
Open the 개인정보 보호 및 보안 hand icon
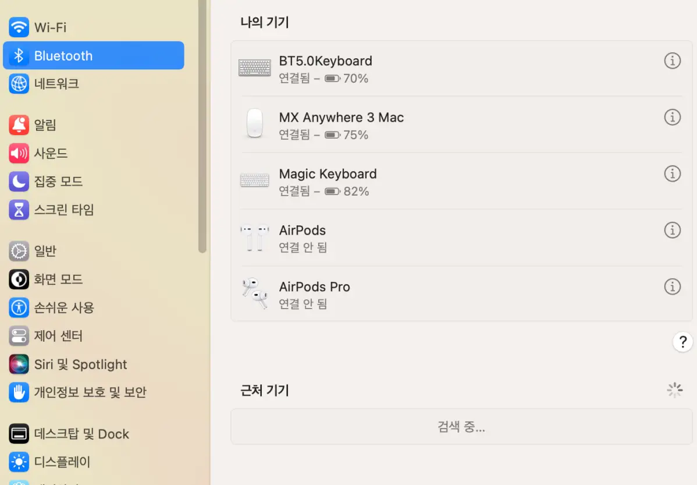pyautogui.click(x=19, y=392)
